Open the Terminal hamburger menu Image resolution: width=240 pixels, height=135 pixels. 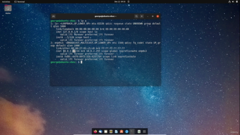click(x=142, y=16)
